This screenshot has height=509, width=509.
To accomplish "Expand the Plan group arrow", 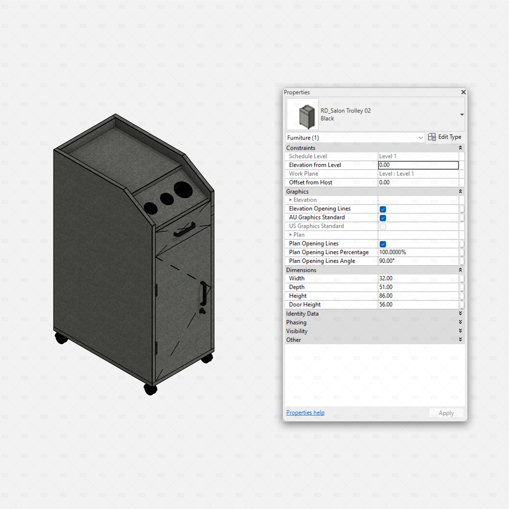I will pyautogui.click(x=290, y=235).
